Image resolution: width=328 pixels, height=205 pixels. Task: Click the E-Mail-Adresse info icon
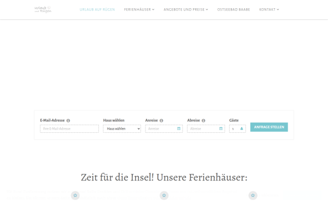pos(68,120)
